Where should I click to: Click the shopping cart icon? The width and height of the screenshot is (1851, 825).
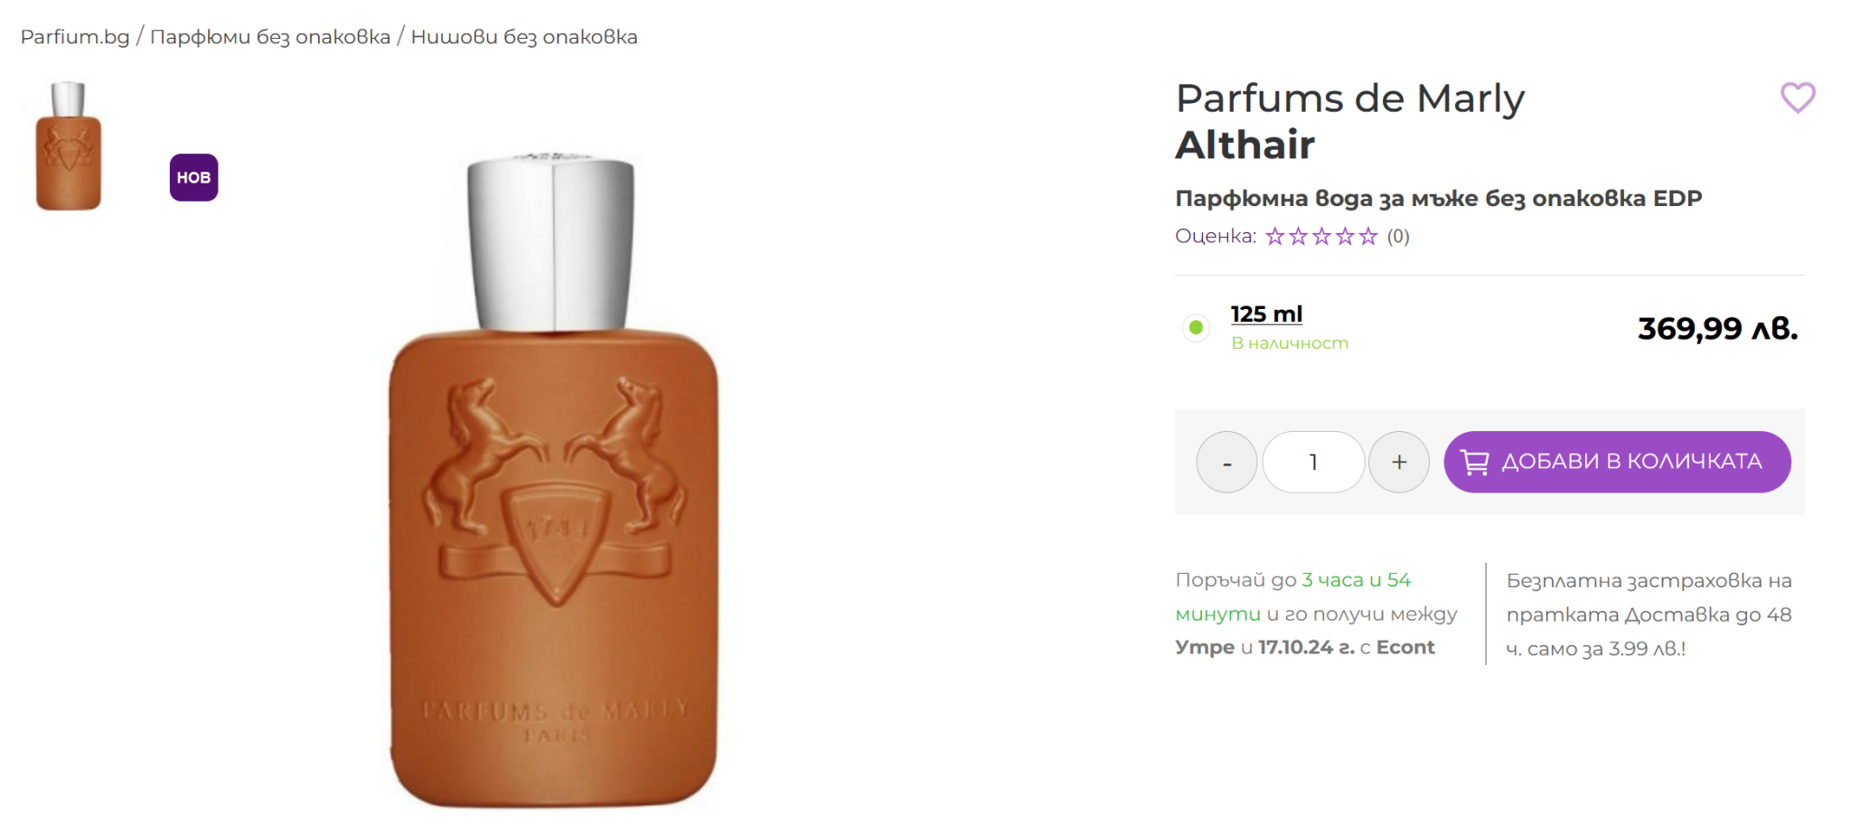click(1474, 462)
